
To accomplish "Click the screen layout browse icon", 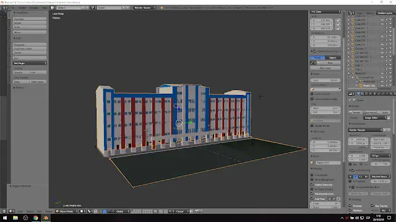I will tap(53, 8).
